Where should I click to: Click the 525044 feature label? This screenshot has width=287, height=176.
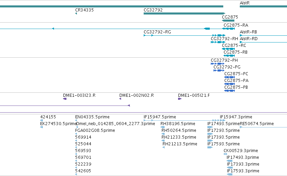[83, 144]
